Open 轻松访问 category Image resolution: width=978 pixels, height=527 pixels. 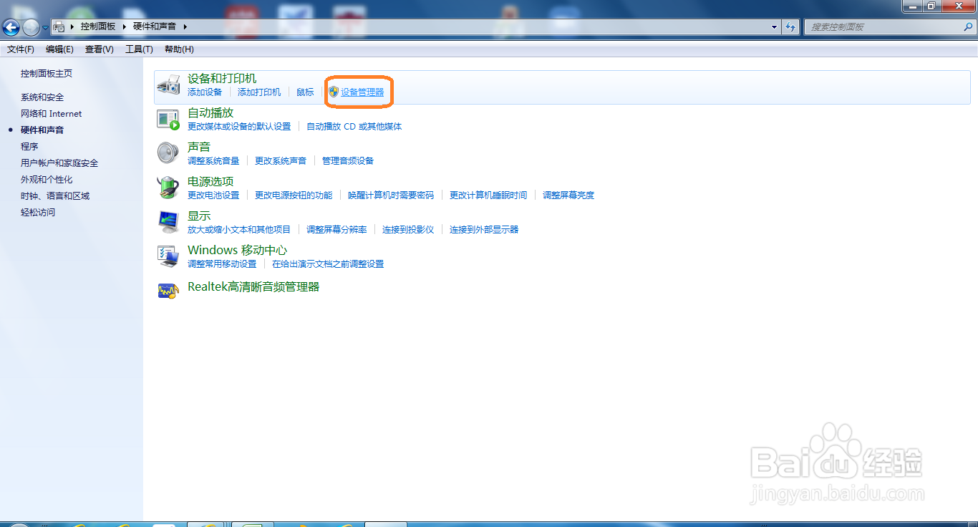(x=38, y=213)
